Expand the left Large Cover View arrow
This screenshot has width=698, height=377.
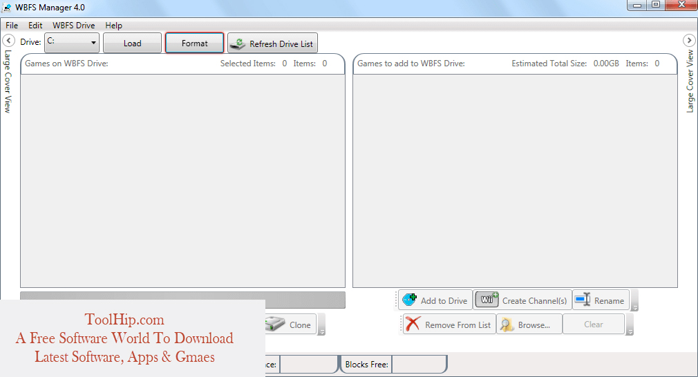click(x=8, y=41)
